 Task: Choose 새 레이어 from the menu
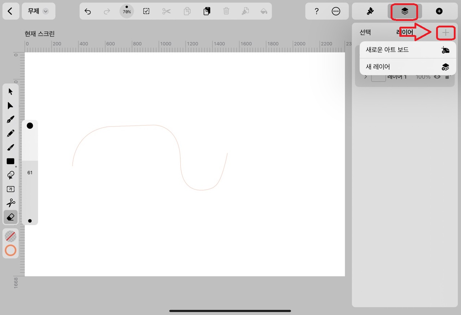[x=408, y=67]
